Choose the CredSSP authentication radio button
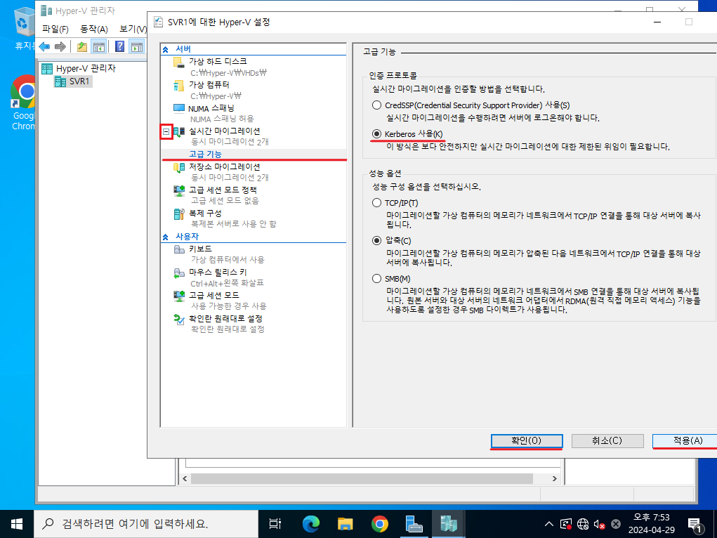This screenshot has height=538, width=717. coord(377,105)
